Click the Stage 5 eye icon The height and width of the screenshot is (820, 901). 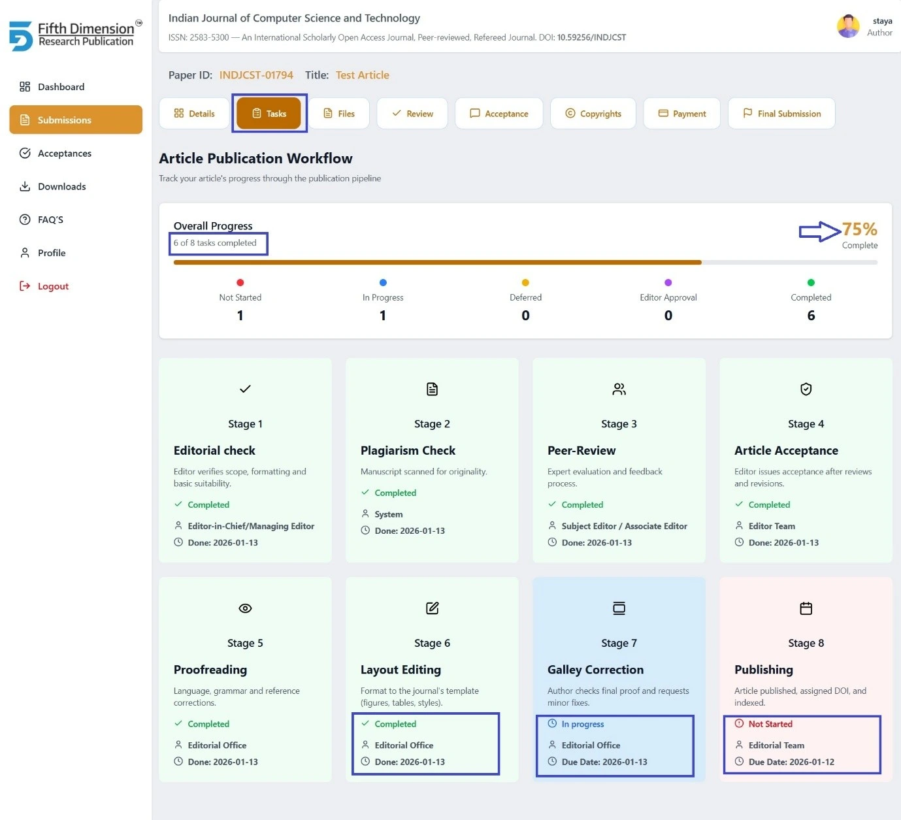[245, 608]
